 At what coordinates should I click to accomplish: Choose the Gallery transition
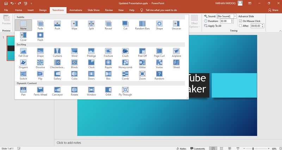(x=57, y=75)
